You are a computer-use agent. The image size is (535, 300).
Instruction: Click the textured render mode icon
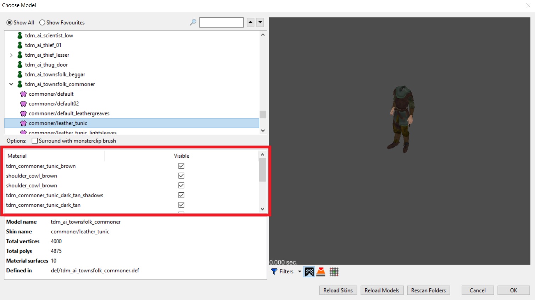pos(309,272)
